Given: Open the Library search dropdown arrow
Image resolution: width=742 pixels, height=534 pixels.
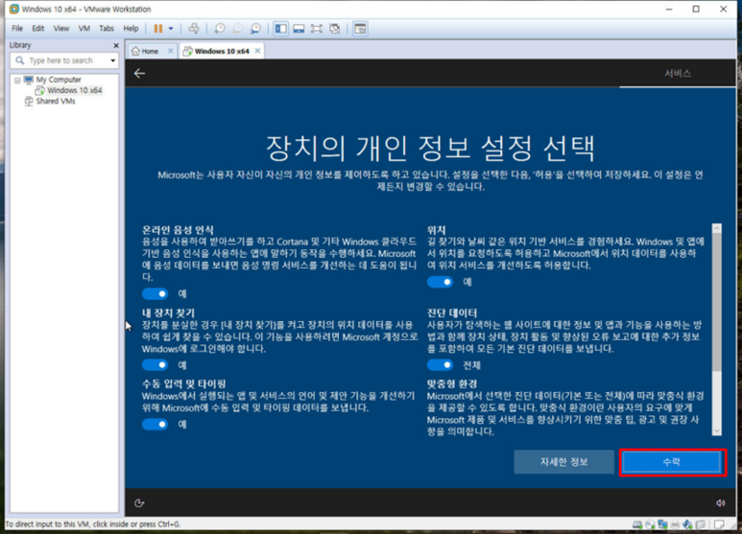Looking at the screenshot, I should [112, 60].
